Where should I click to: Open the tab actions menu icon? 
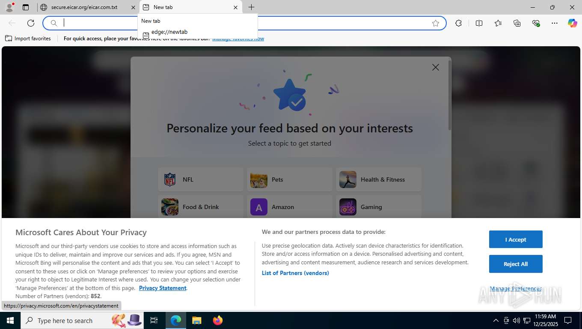26,7
